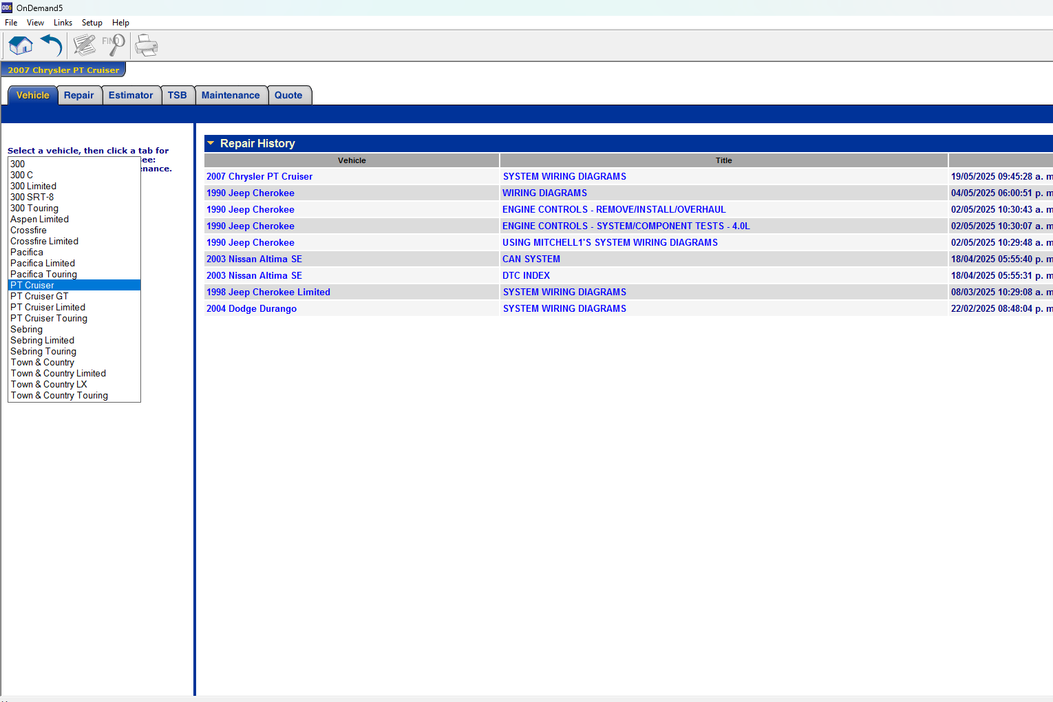Open the Setup menu
This screenshot has width=1053, height=702.
pos(92,23)
